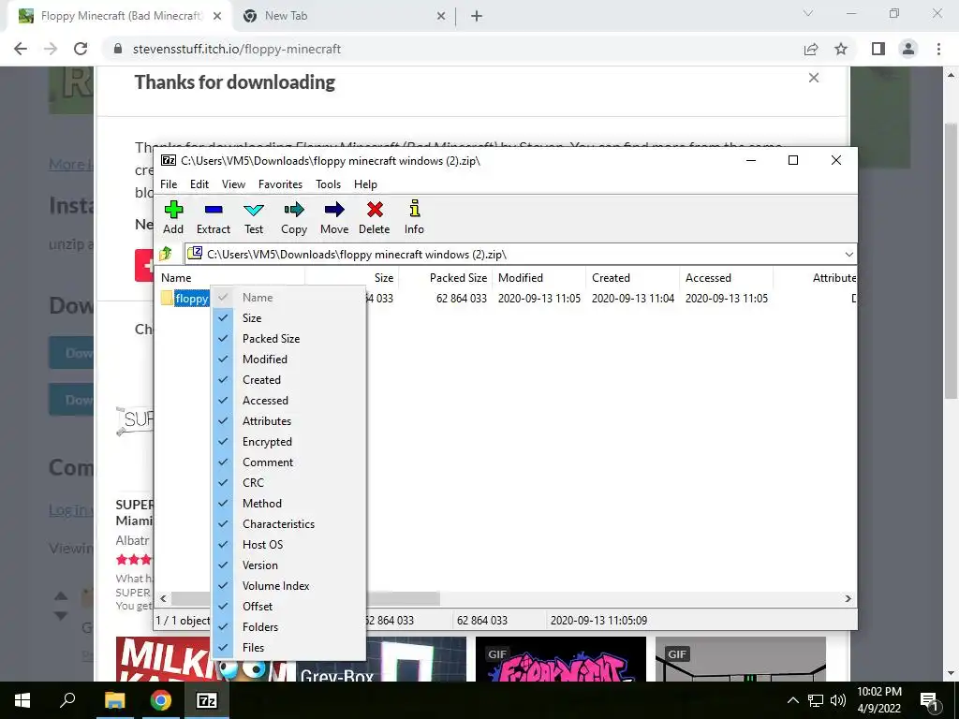
Task: Switch to the New Tab browser tab
Action: pos(344,17)
